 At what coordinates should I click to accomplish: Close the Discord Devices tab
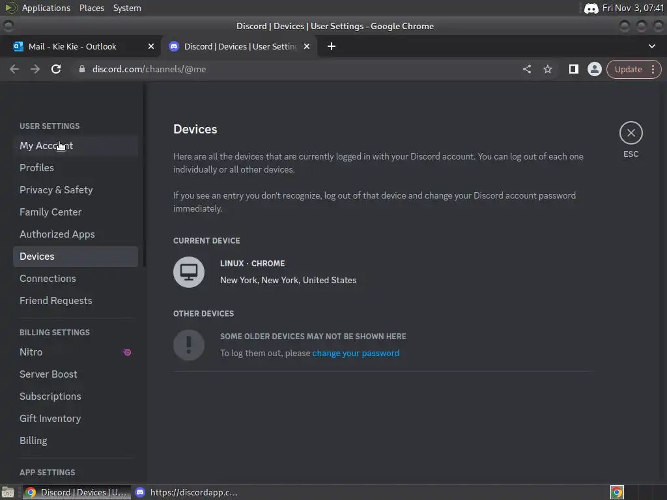[x=307, y=46]
